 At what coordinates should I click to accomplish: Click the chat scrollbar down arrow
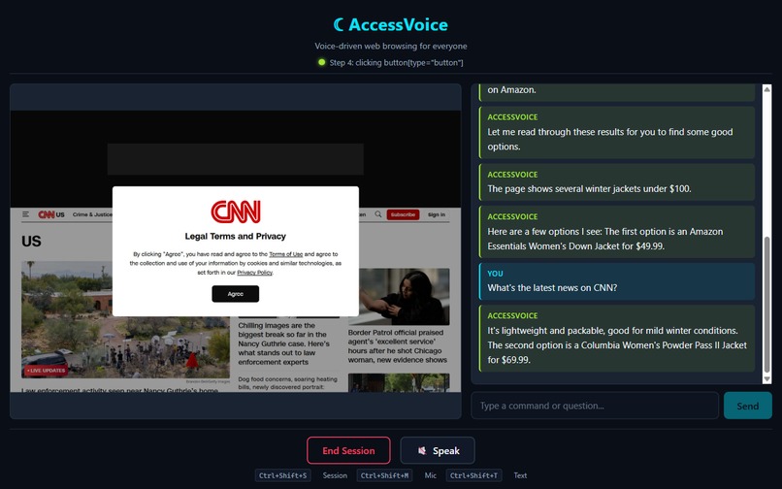(x=767, y=379)
